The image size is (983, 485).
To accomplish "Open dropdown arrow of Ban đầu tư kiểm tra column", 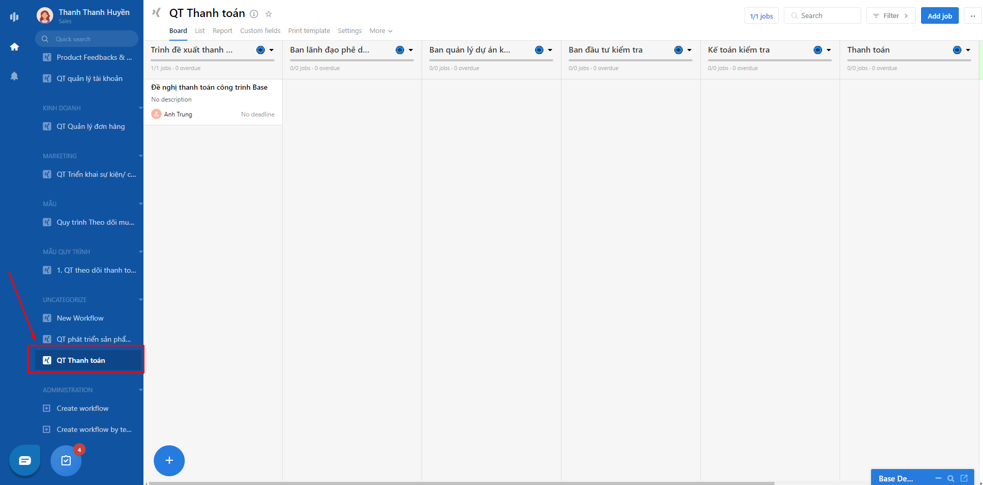I will coord(689,50).
